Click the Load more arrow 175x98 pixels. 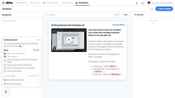(154, 23)
